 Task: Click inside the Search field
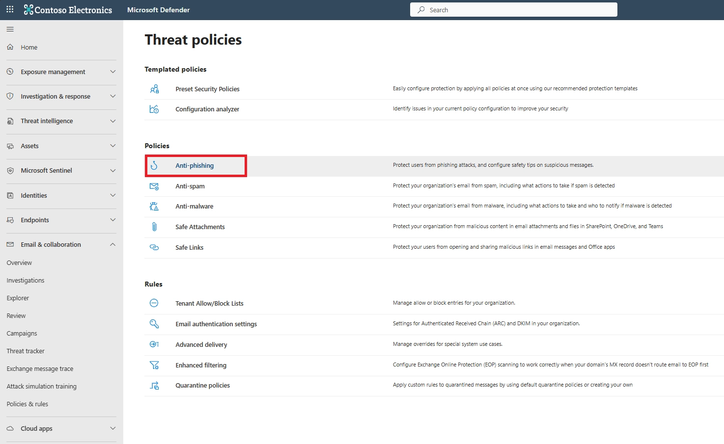tap(513, 9)
